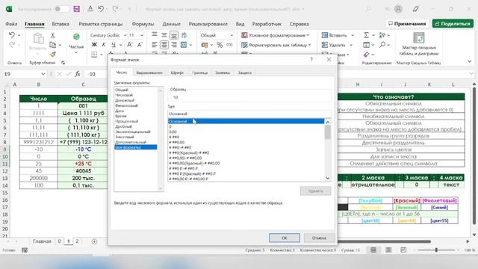The image size is (478, 269).
Task: Click the Отмена button in dialog
Action: pos(319,238)
